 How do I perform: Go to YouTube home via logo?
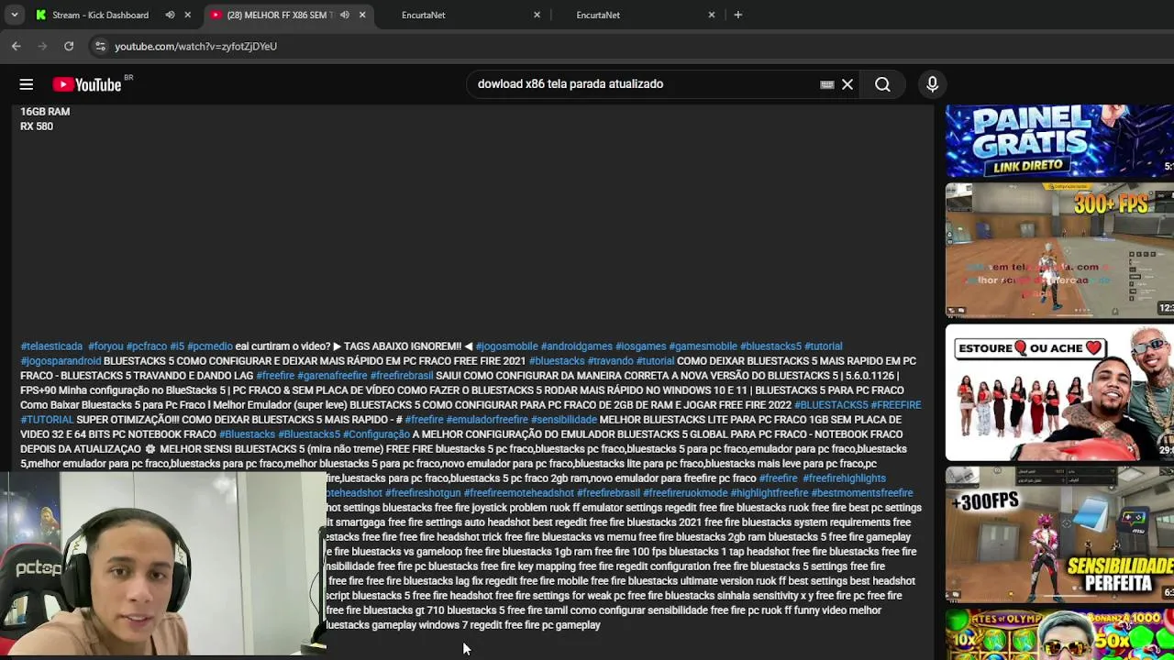point(87,84)
